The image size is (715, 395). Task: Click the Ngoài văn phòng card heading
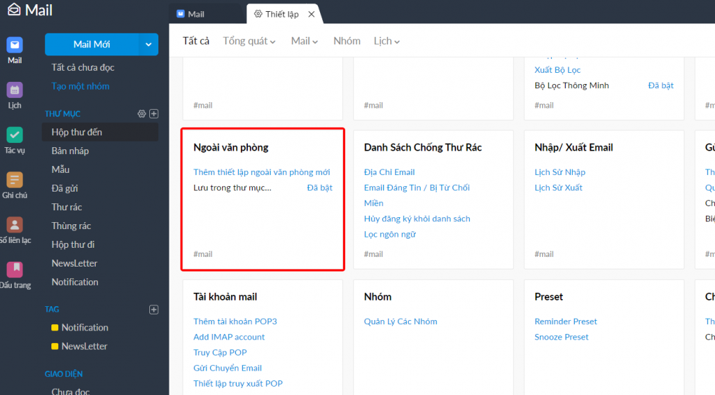[230, 147]
